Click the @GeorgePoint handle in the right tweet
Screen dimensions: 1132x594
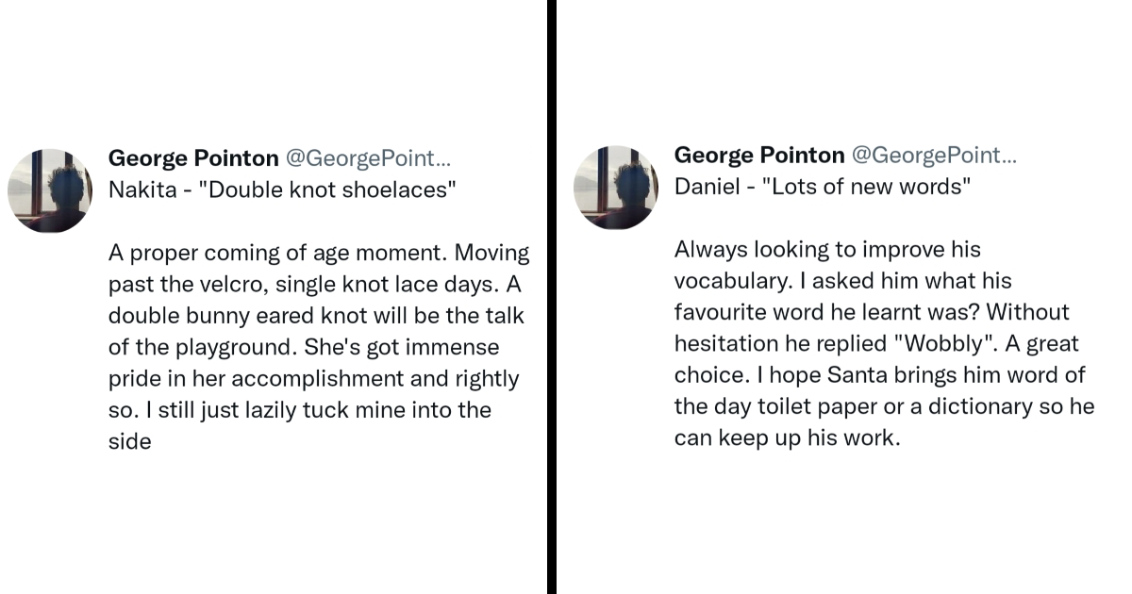click(935, 155)
